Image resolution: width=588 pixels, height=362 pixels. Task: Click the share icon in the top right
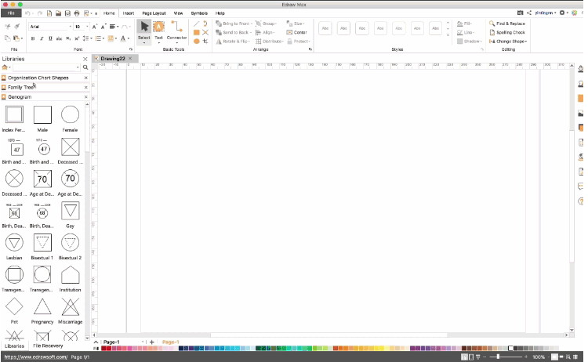coord(529,13)
